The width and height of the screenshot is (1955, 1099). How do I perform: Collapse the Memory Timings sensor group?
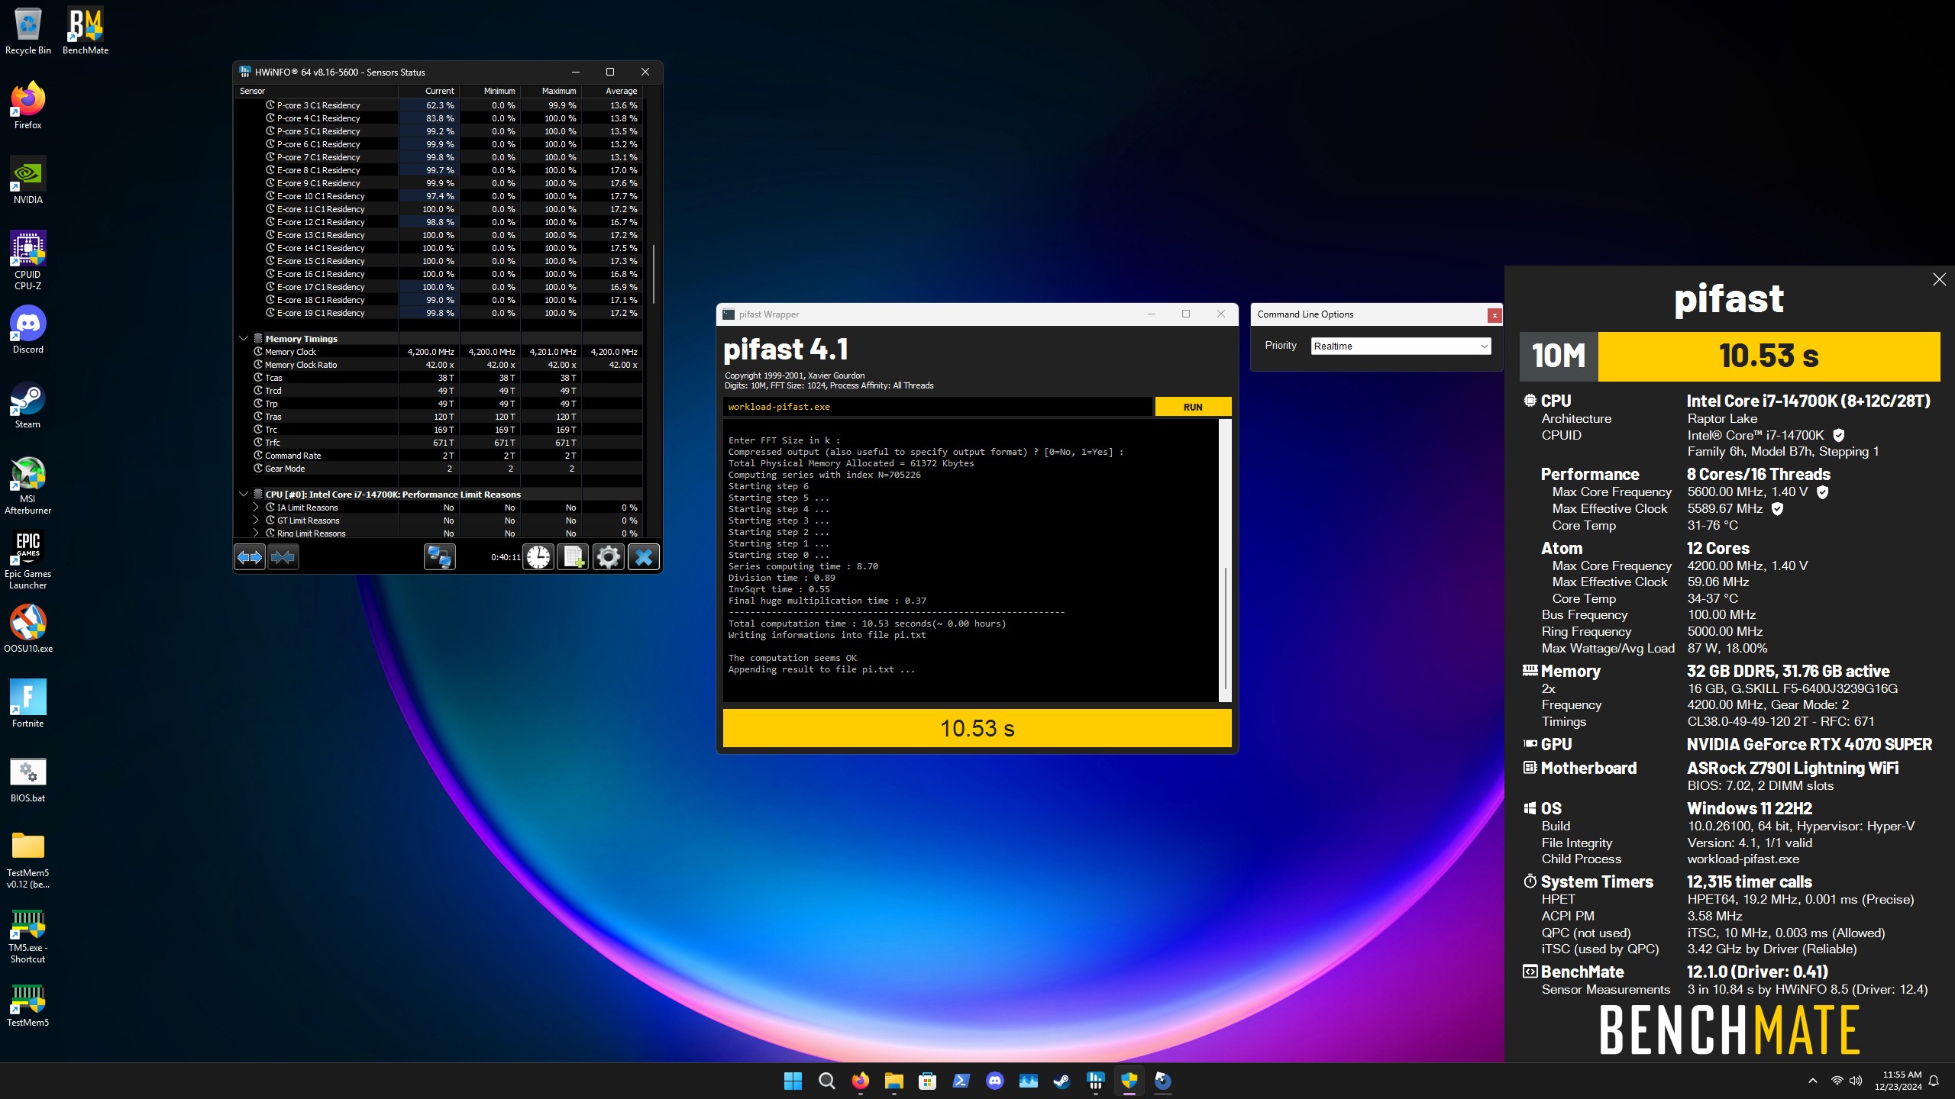point(244,339)
